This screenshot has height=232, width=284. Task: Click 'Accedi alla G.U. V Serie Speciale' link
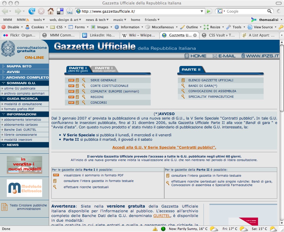164,147
